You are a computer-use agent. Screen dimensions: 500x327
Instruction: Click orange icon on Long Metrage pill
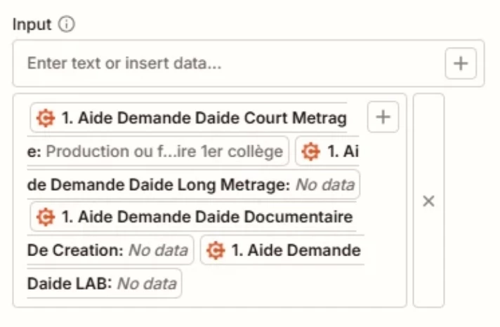coord(310,152)
